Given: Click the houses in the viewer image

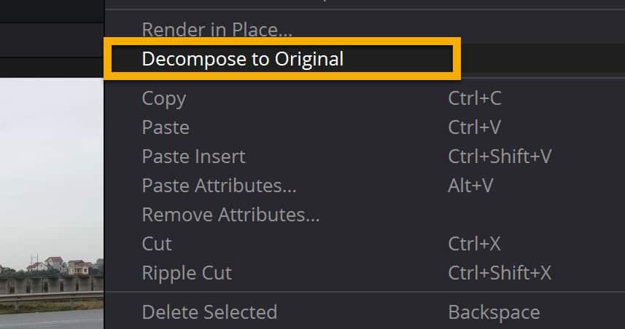Looking at the screenshot, I should coord(60,266).
